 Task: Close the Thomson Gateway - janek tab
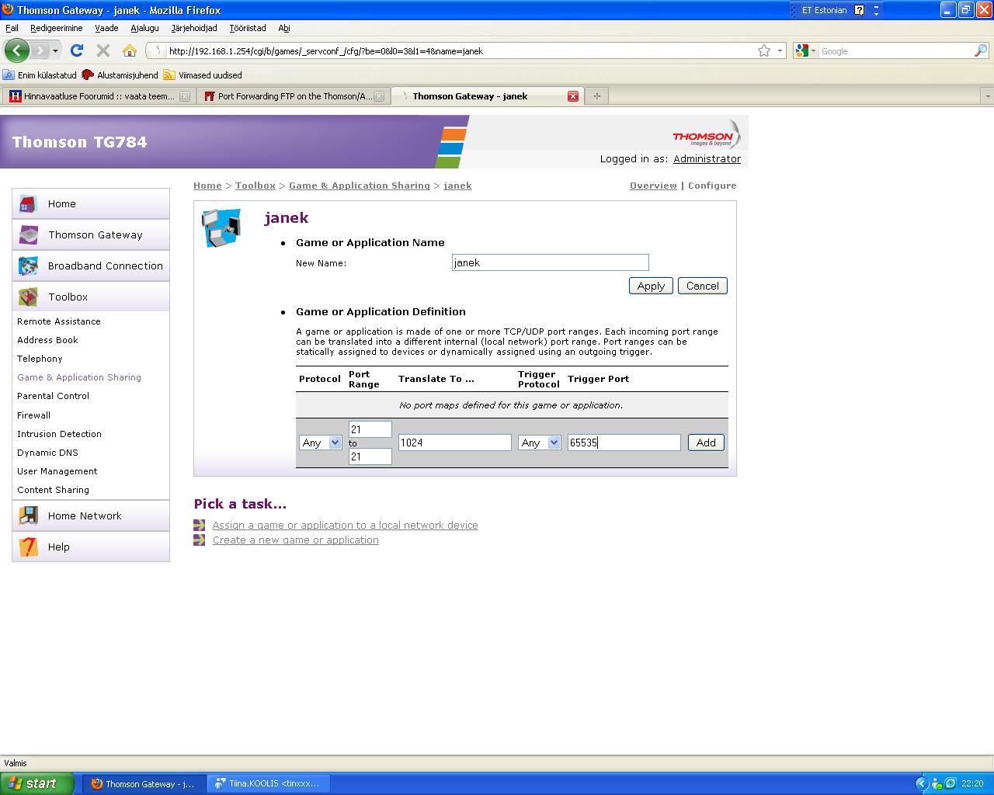coord(573,96)
